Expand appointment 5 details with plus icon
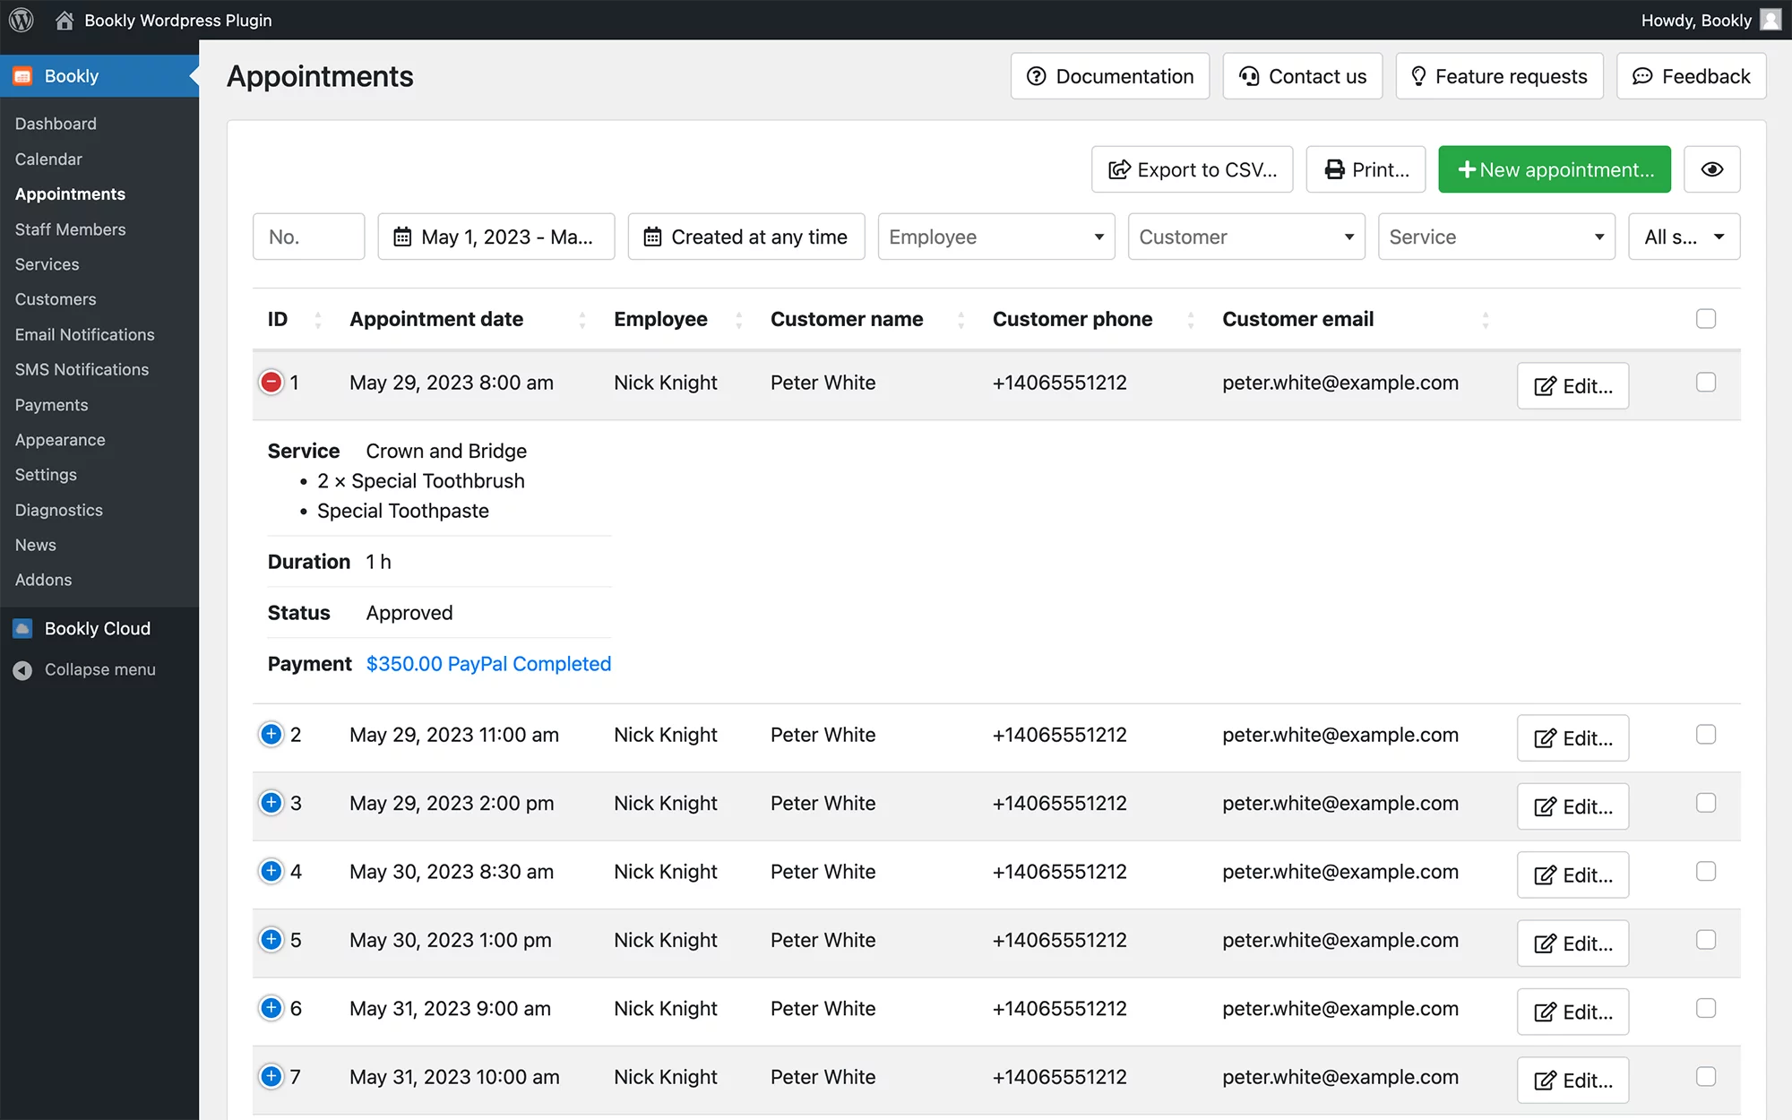Screen dimensions: 1792x1120 [x=271, y=939]
